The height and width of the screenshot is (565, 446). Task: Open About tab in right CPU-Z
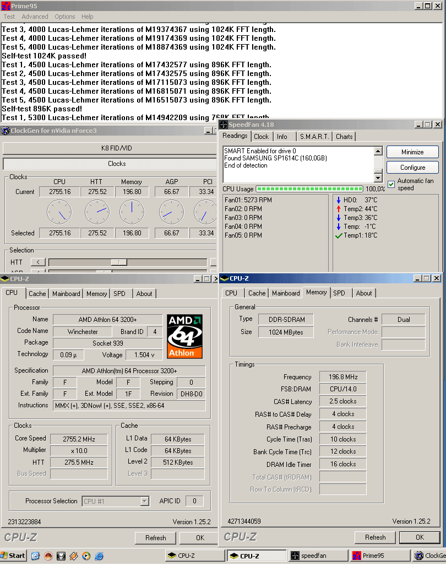tap(364, 293)
